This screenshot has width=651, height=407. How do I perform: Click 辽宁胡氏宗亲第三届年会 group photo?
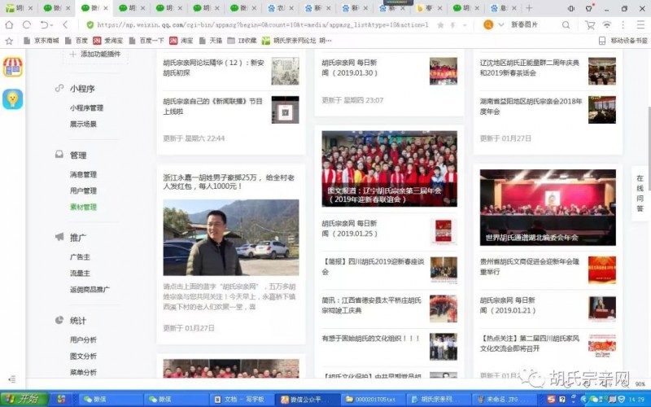(x=390, y=168)
